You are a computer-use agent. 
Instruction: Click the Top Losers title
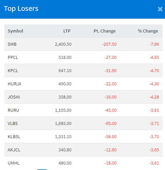click(x=21, y=8)
